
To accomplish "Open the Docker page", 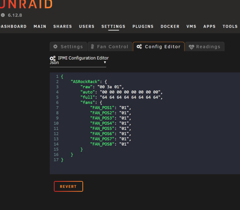I will click(170, 27).
